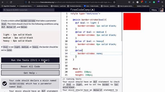The width and height of the screenshot is (165, 92).
Task: Click the code editor vertical scrollbar
Action: (x=122, y=27)
